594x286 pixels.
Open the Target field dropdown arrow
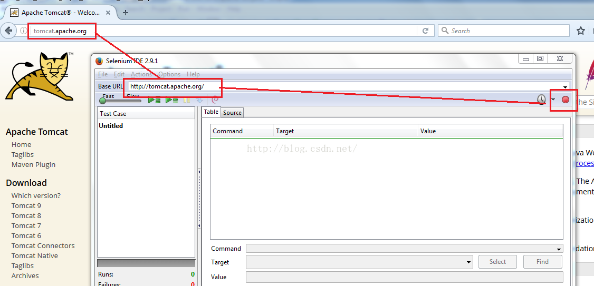[x=469, y=262]
